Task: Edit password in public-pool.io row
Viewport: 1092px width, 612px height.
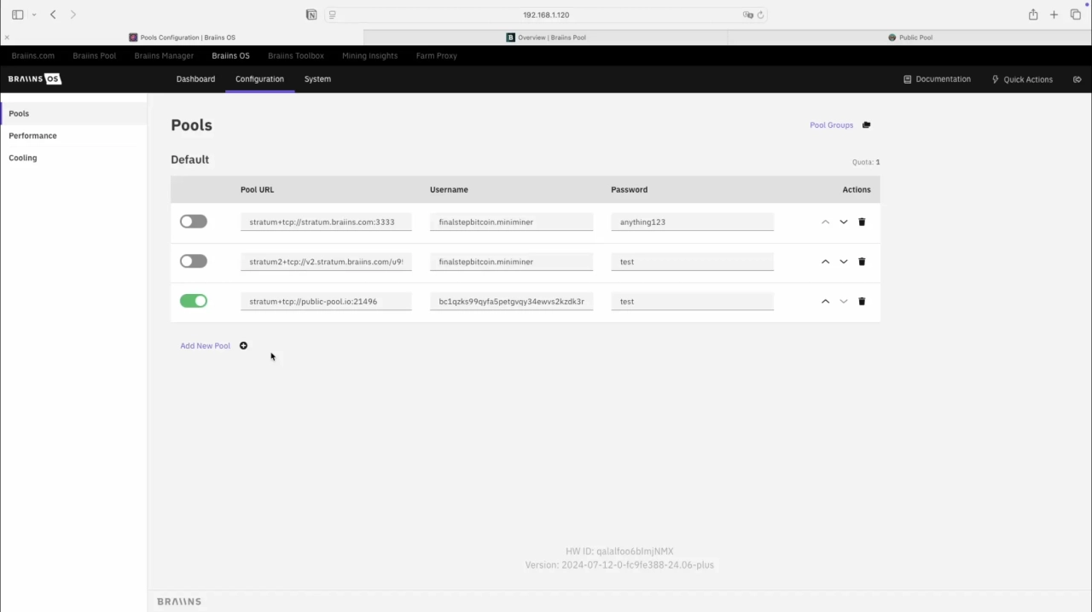Action: 692,301
